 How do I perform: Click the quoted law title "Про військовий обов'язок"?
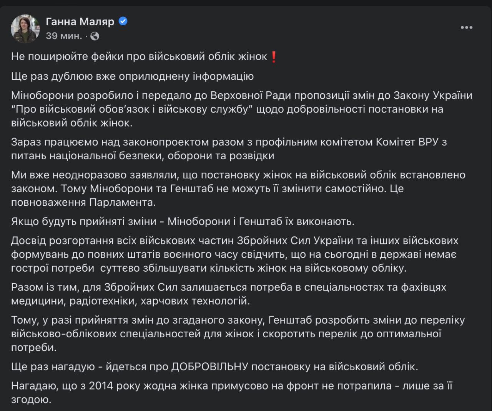(x=135, y=109)
